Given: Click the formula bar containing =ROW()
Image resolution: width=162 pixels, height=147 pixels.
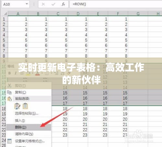Looking at the screenshot, I should (116, 4).
